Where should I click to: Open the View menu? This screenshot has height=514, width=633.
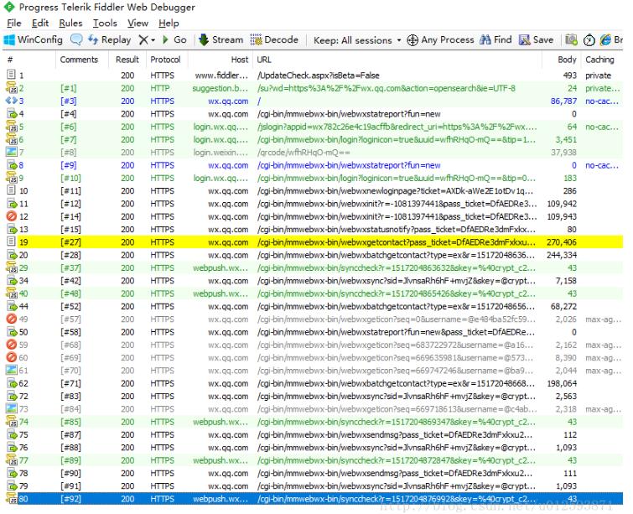pos(137,23)
